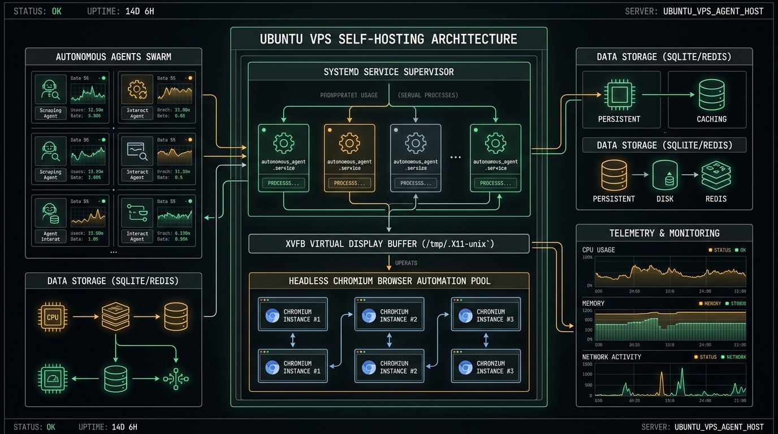This screenshot has width=778, height=434.
Task: Open the CACHING database icon
Action: click(711, 95)
